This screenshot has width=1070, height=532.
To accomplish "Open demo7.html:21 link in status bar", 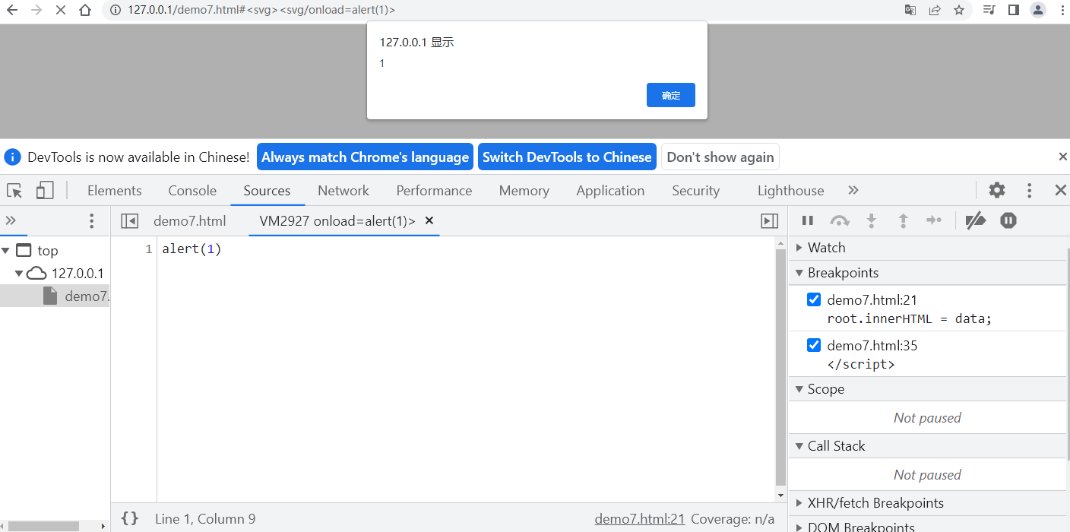I will click(640, 519).
